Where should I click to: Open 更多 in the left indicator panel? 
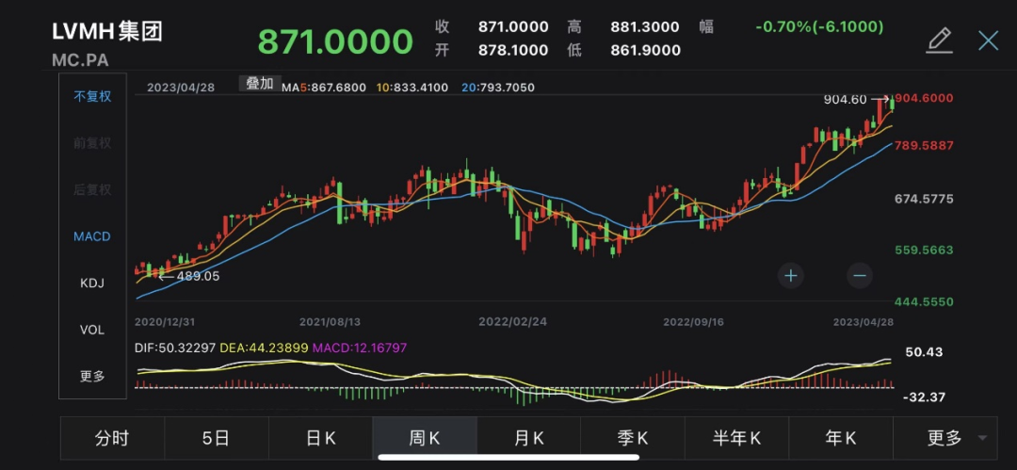coord(92,377)
